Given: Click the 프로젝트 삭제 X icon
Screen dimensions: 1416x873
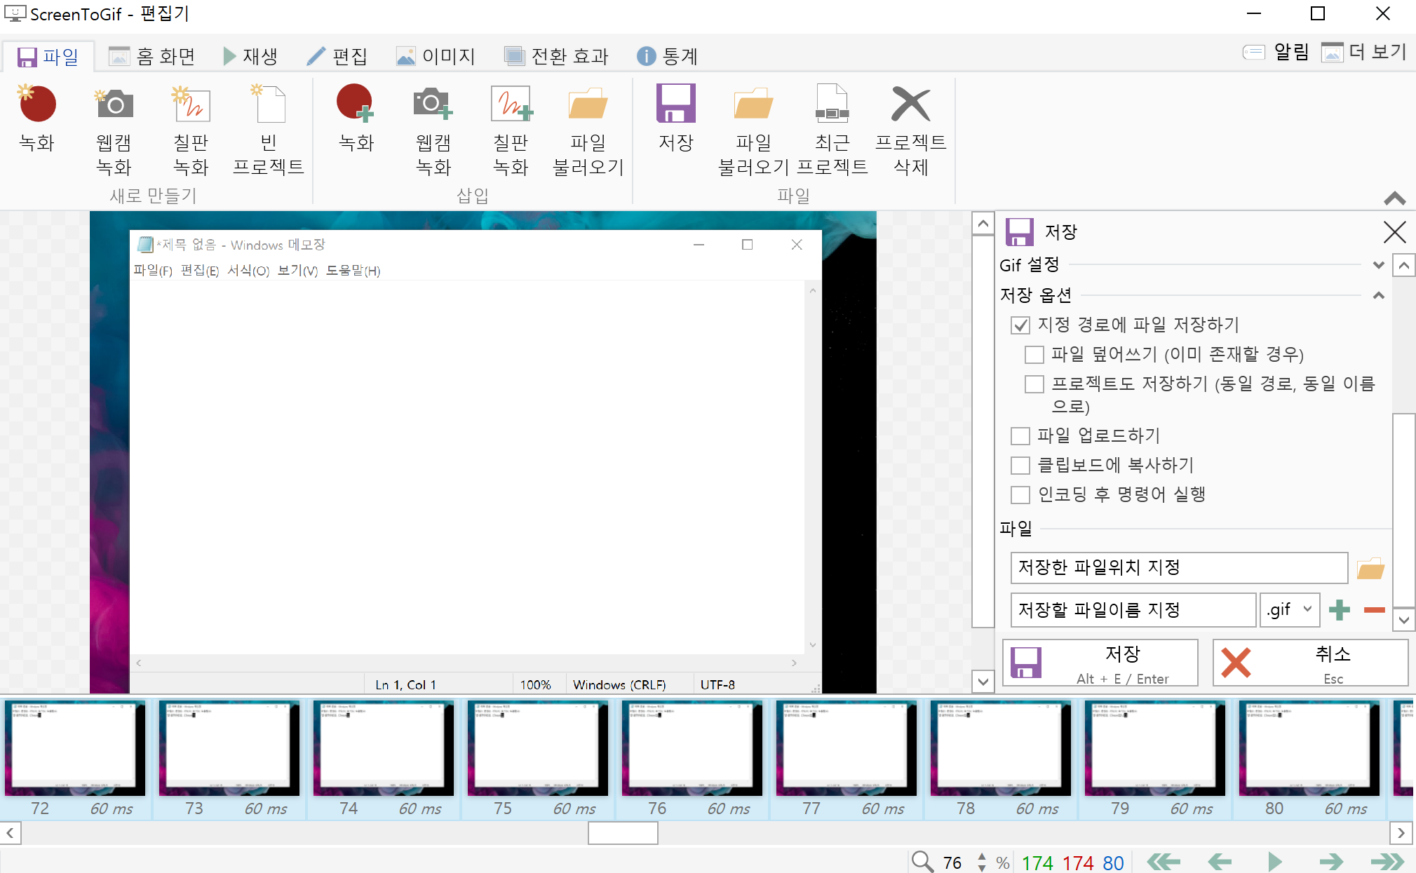Looking at the screenshot, I should (x=910, y=105).
